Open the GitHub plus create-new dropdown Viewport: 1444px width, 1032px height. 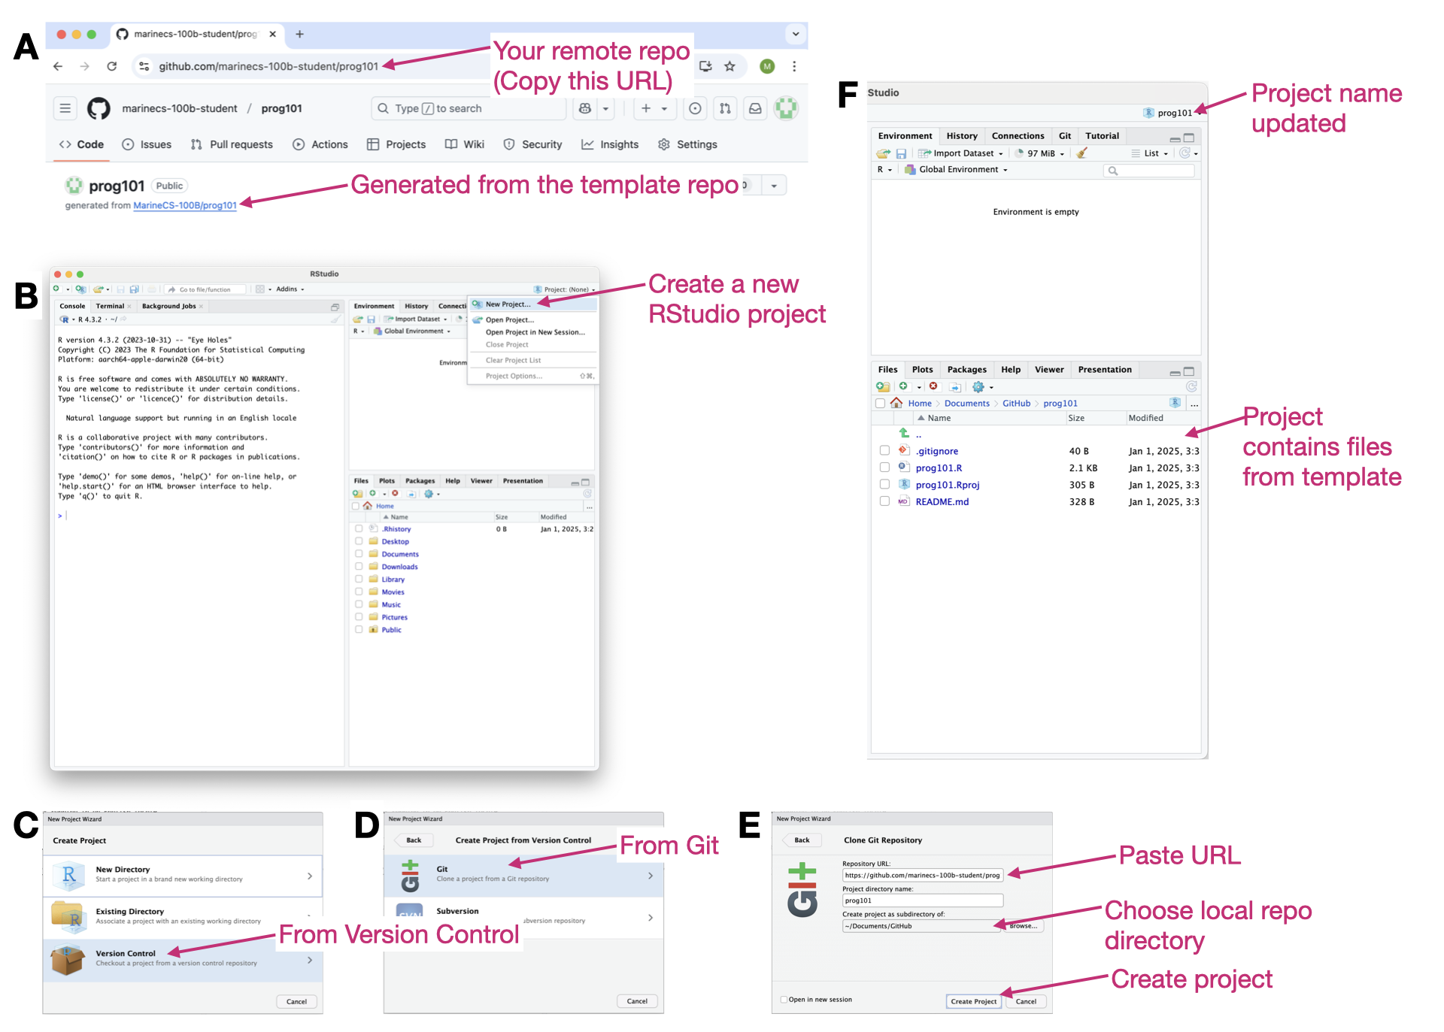point(654,108)
